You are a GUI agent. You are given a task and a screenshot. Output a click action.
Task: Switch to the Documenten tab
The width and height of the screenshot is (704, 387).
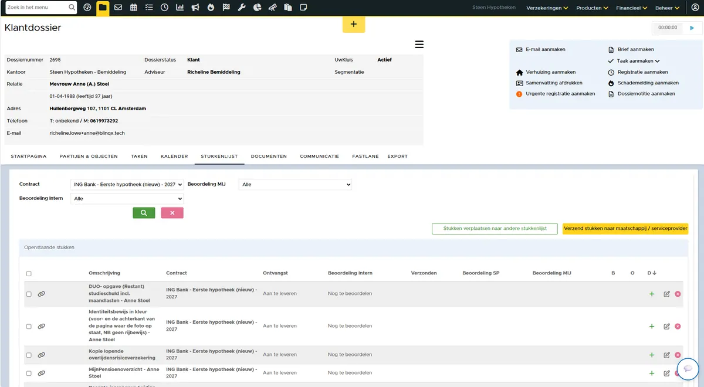click(269, 157)
